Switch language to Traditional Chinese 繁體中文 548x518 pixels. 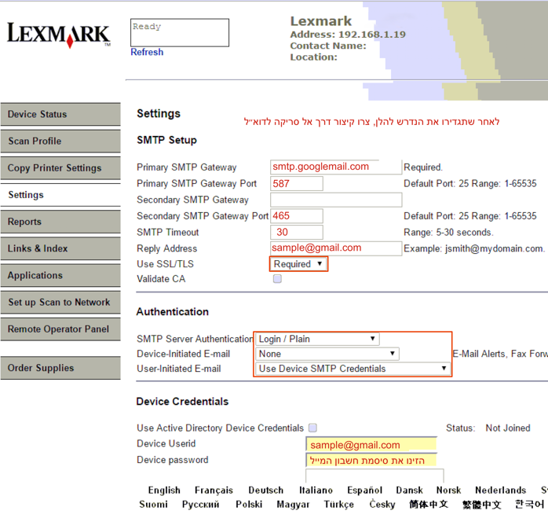pyautogui.click(x=482, y=505)
